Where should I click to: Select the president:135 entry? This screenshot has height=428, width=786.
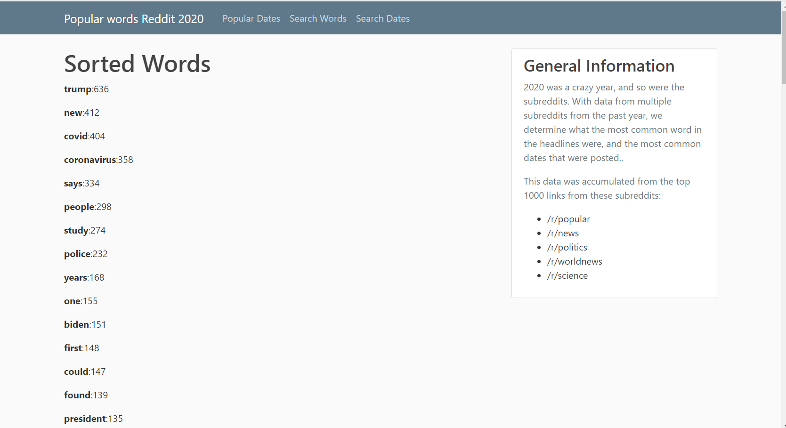(x=93, y=419)
